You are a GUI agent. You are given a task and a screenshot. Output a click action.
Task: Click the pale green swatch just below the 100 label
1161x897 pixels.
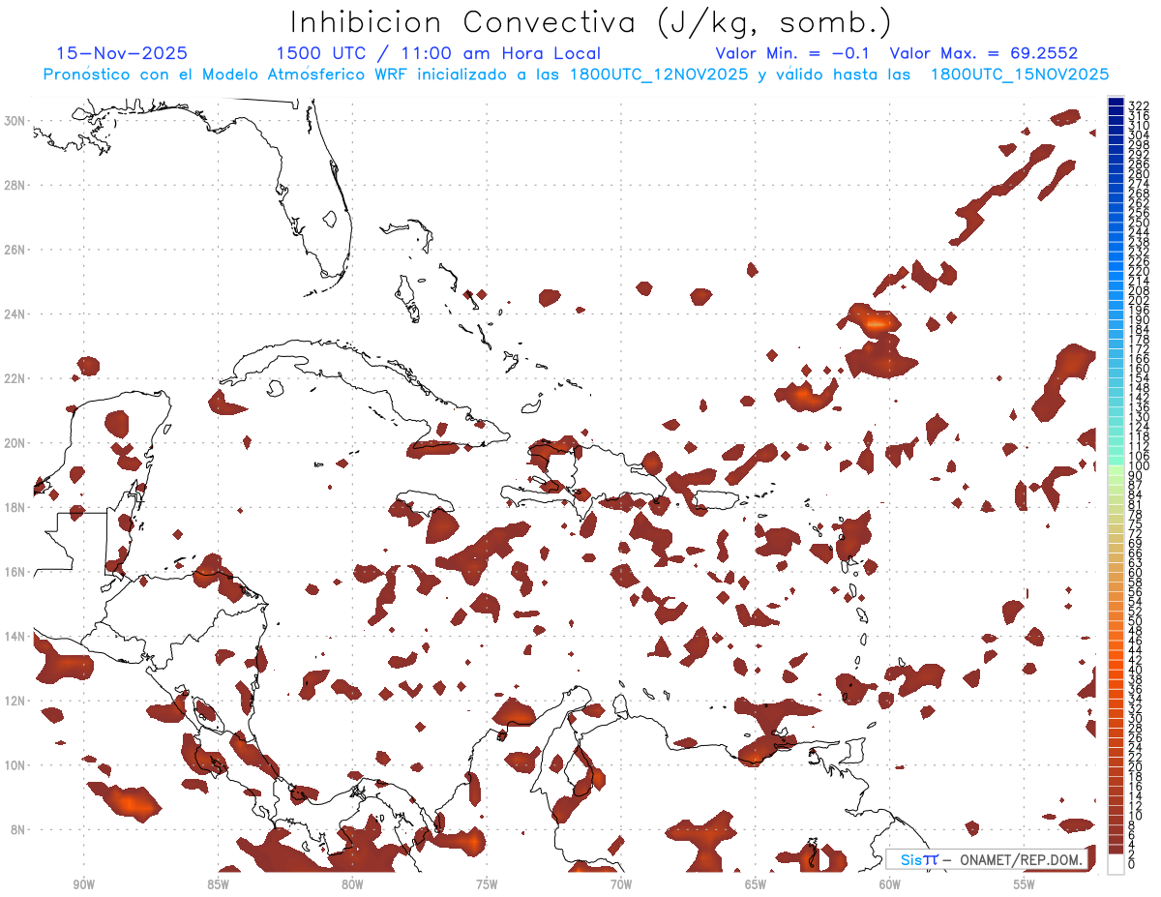pos(1116,472)
